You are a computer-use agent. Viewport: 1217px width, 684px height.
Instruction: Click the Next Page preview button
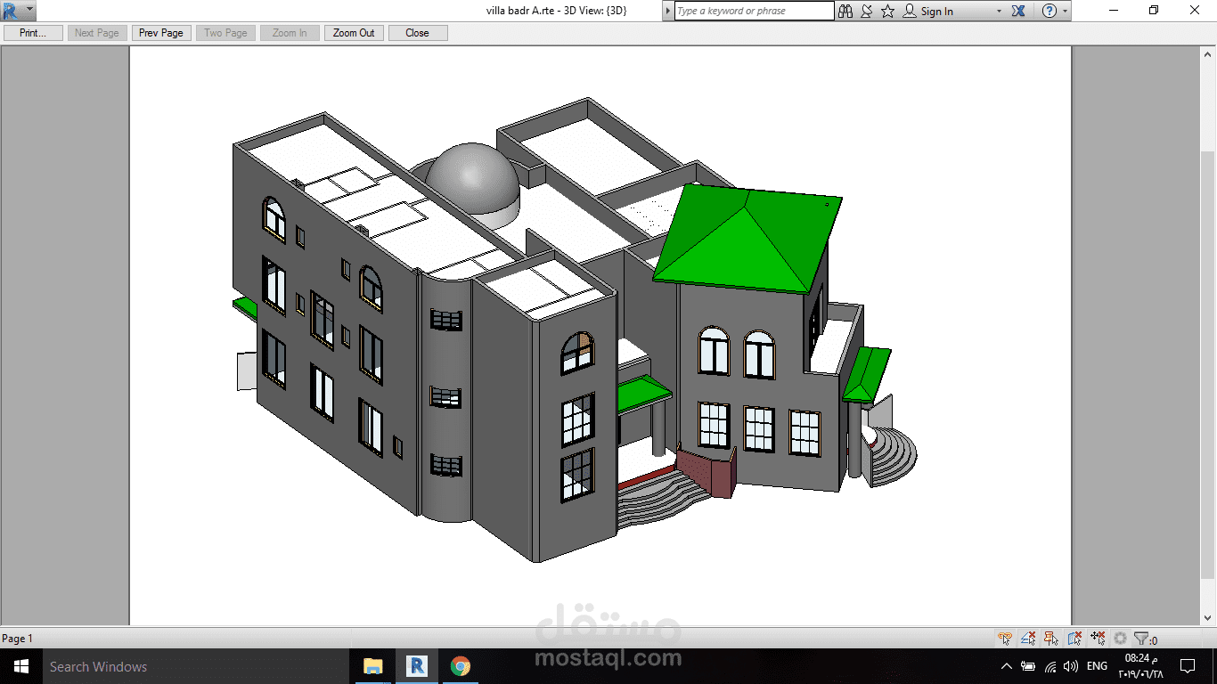click(97, 33)
